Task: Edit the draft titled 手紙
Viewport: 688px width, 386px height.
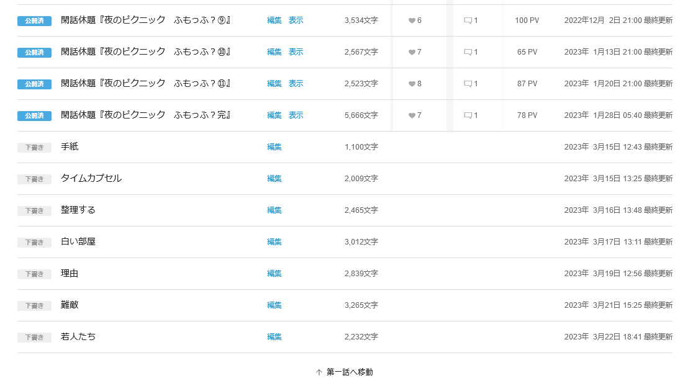Action: pos(274,147)
